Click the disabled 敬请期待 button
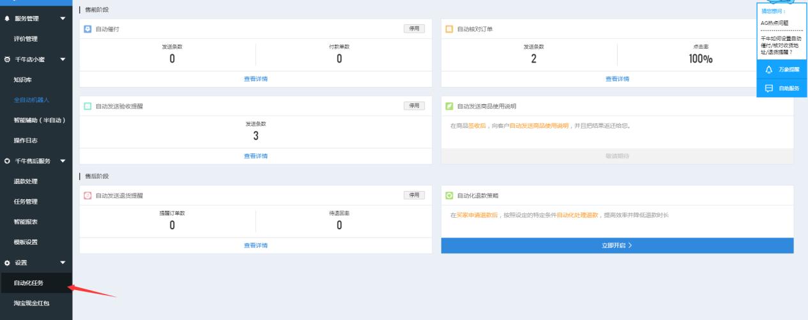Viewport: 808px width, 320px height. [617, 156]
